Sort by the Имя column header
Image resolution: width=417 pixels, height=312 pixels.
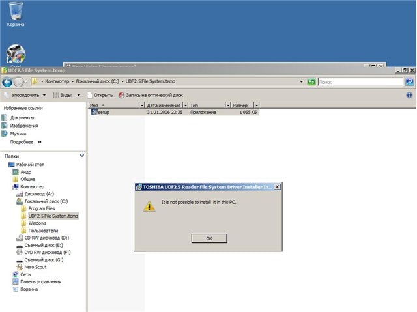[x=114, y=106]
